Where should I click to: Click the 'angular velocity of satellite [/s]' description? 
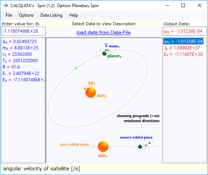42,169
